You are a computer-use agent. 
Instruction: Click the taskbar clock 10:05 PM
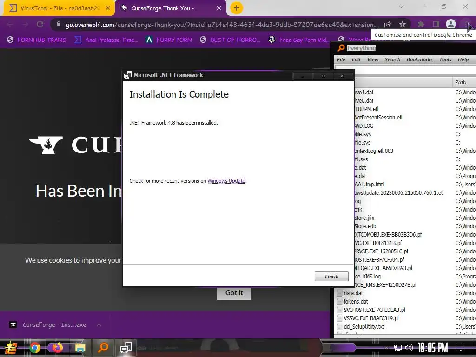coord(433,348)
